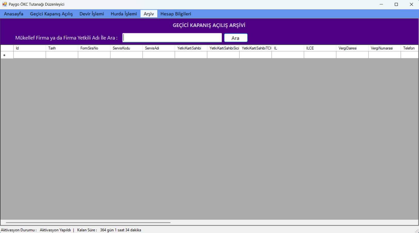Click the empty Tarih cell in new row
Image resolution: width=419 pixels, height=233 pixels.
62,55
